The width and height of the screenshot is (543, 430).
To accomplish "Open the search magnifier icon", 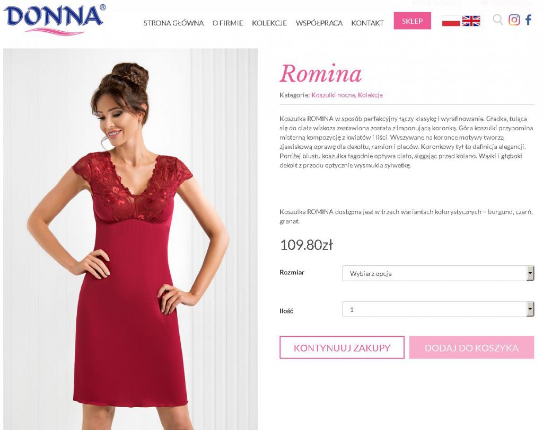I will click(x=497, y=20).
